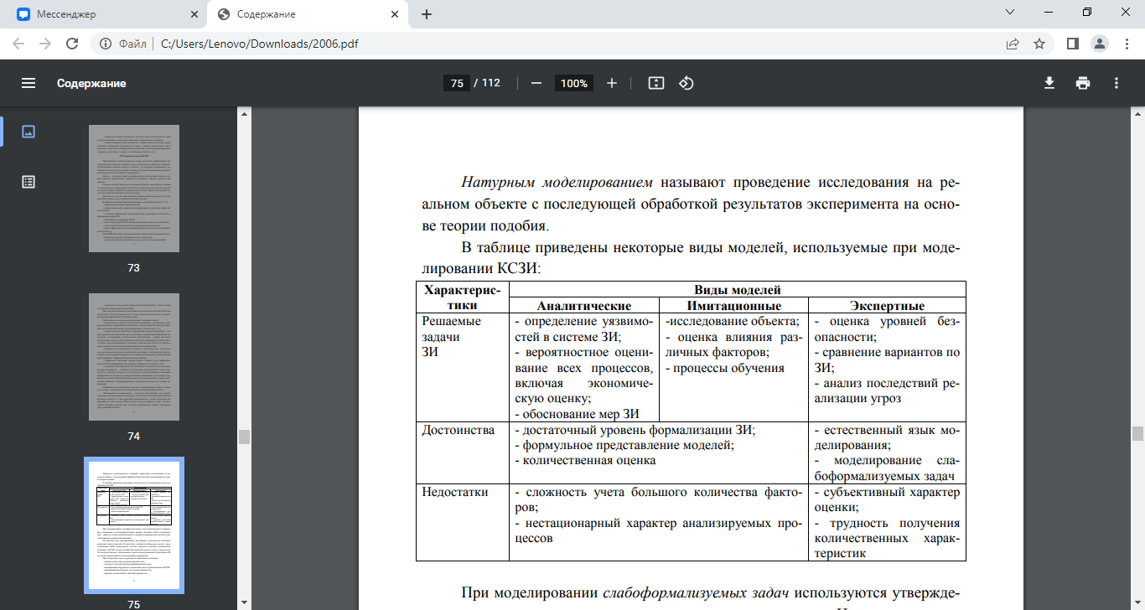Go forward in browser history
1145x610 pixels.
point(45,44)
